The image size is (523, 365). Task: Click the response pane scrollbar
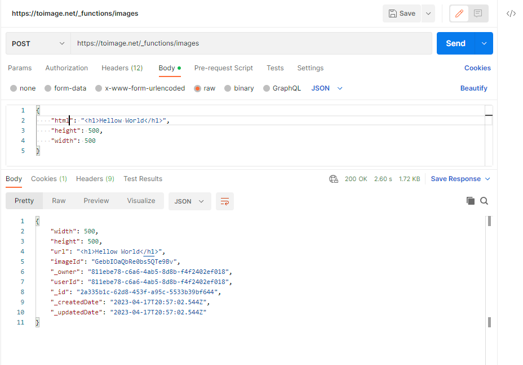coord(489,270)
